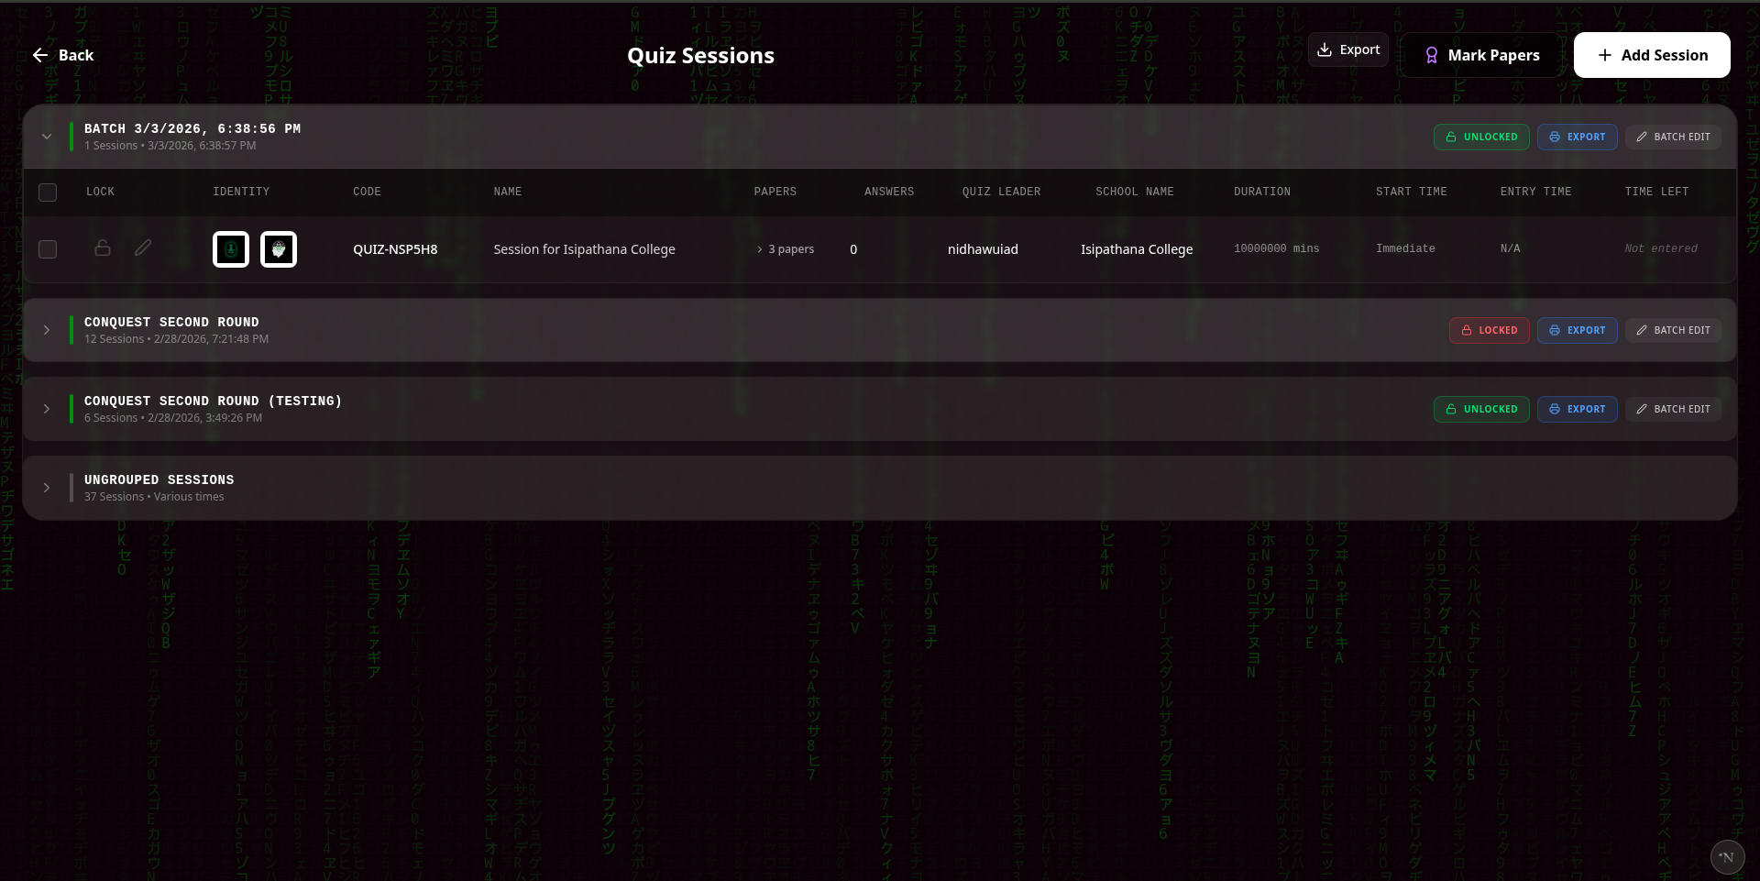Open the padlock icon to lock the session
The height and width of the screenshot is (881, 1760).
103,248
